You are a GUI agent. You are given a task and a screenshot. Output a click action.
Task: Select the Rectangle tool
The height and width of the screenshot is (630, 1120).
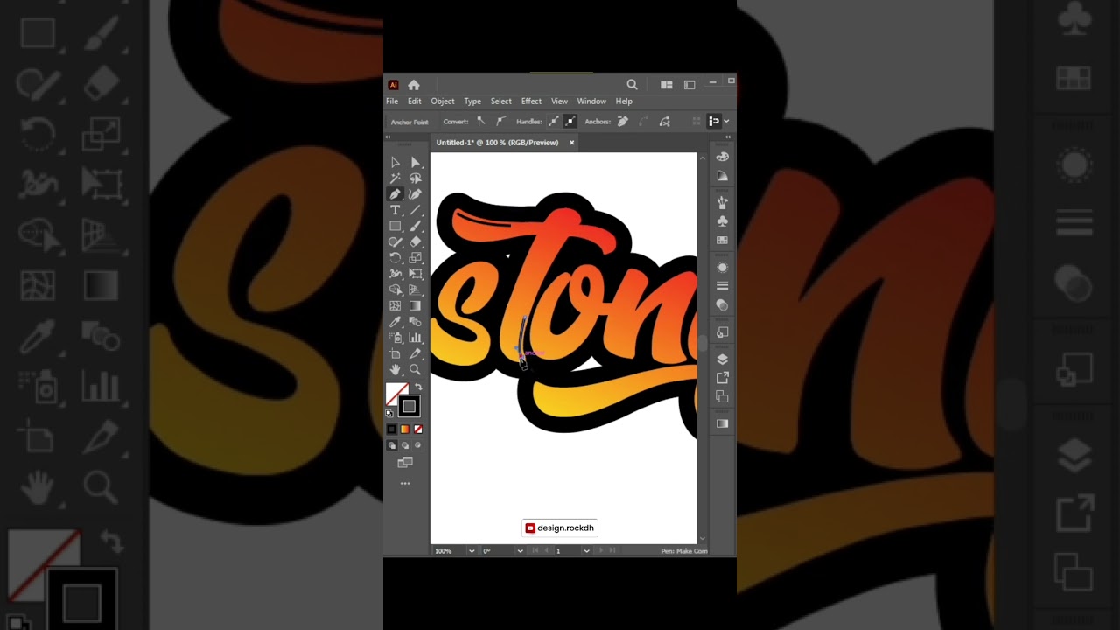coord(395,226)
